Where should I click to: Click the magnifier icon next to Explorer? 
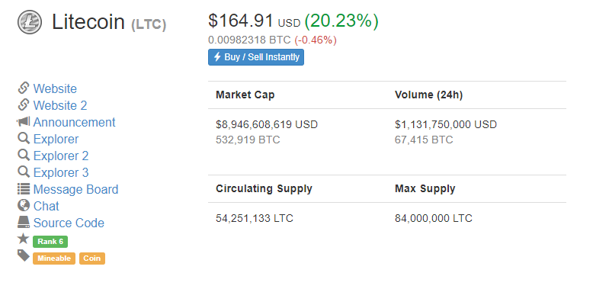coord(24,139)
